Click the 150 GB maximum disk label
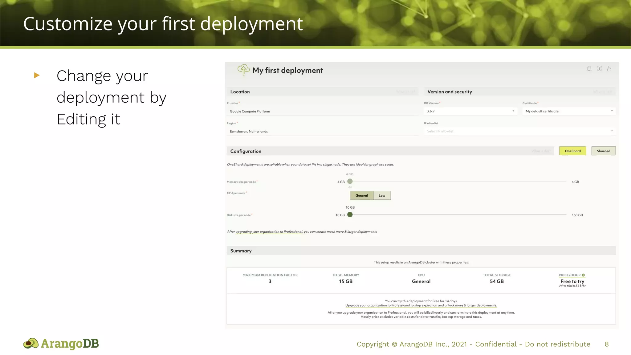The width and height of the screenshot is (631, 355). [x=577, y=215]
